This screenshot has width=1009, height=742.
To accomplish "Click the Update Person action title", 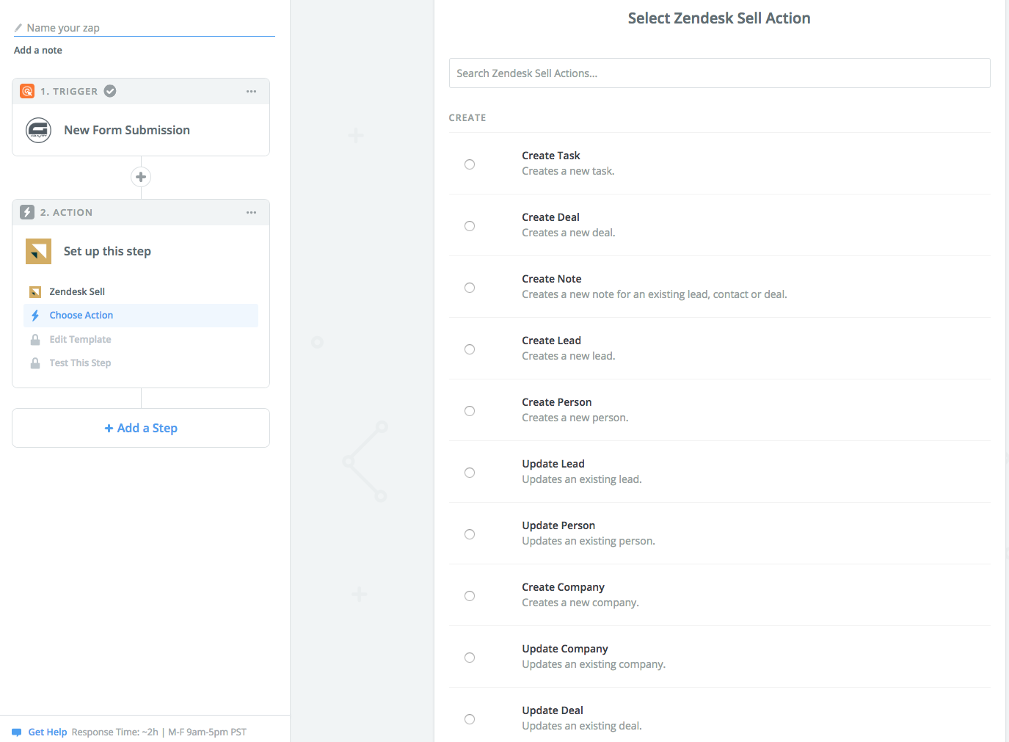I will [x=558, y=525].
